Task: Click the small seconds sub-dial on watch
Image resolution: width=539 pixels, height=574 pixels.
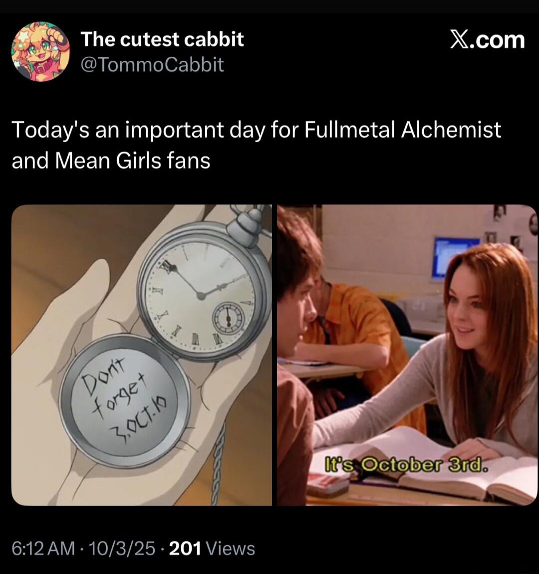Action: point(229,318)
